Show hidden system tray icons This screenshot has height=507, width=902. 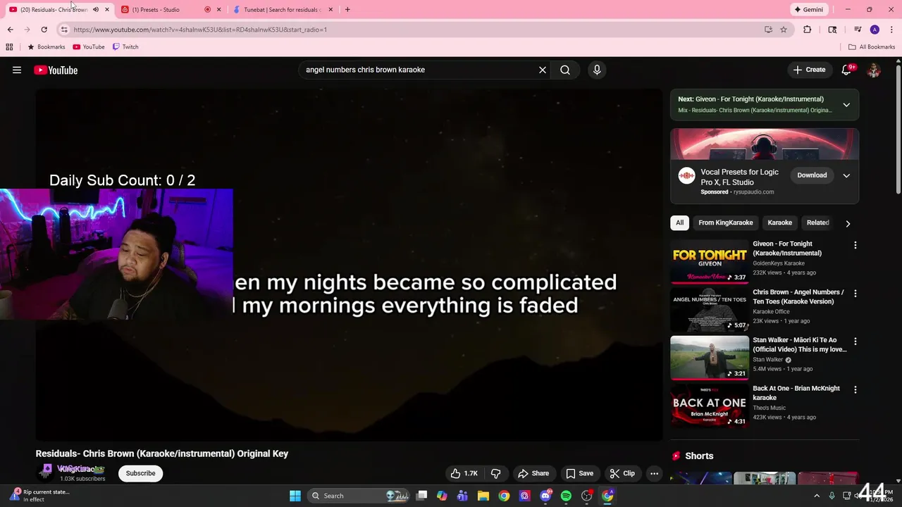pyautogui.click(x=817, y=496)
